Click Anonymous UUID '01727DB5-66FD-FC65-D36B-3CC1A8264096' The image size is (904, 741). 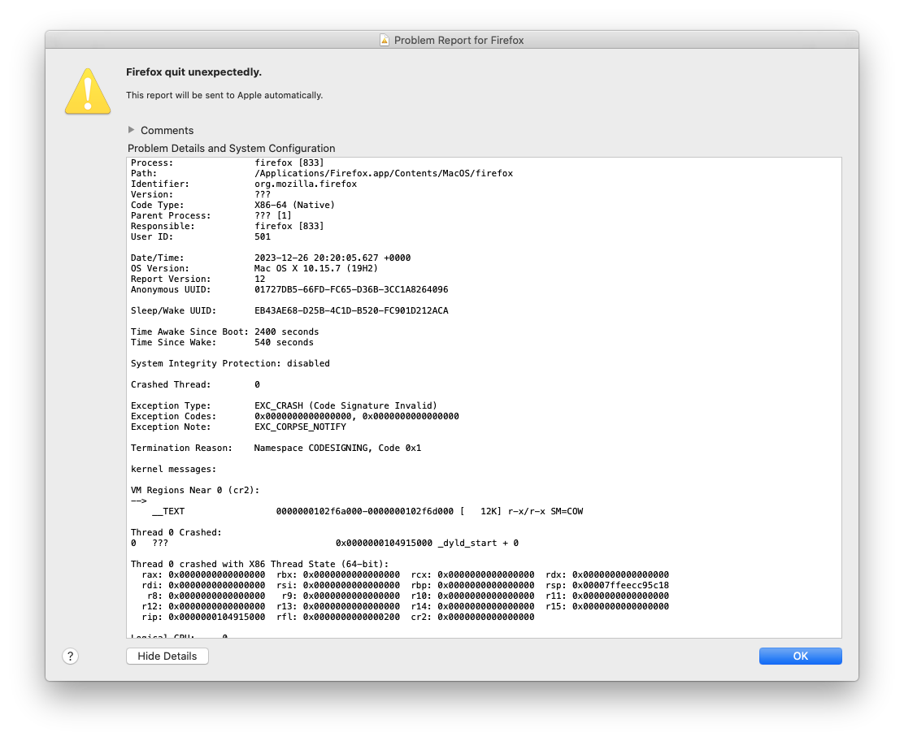pyautogui.click(x=351, y=290)
